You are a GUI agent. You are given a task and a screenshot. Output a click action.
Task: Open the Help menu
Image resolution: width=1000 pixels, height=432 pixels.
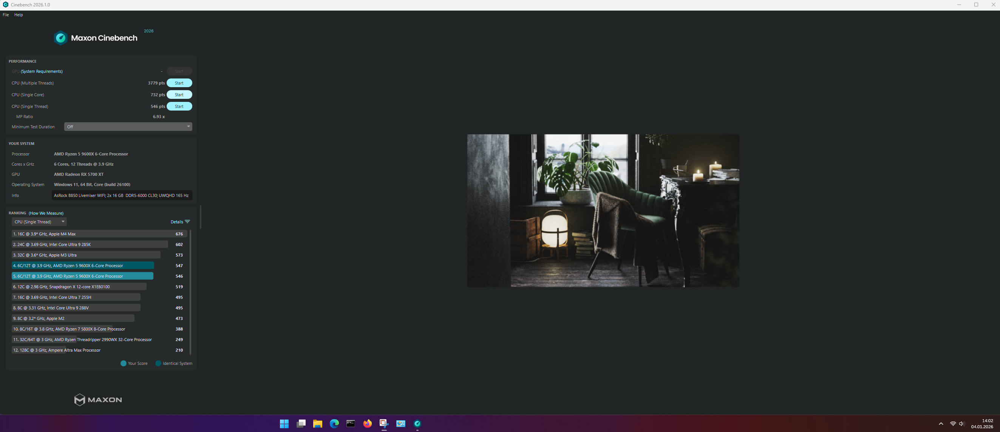[19, 15]
